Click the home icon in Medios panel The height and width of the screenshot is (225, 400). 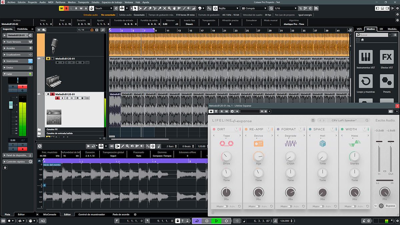tap(362, 40)
